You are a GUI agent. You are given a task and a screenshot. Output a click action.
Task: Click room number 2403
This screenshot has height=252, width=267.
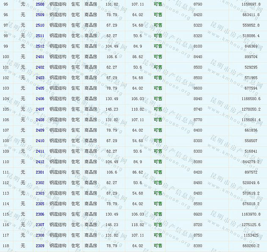point(40,78)
